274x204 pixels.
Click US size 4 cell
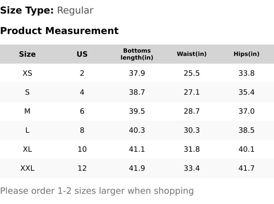pos(82,92)
